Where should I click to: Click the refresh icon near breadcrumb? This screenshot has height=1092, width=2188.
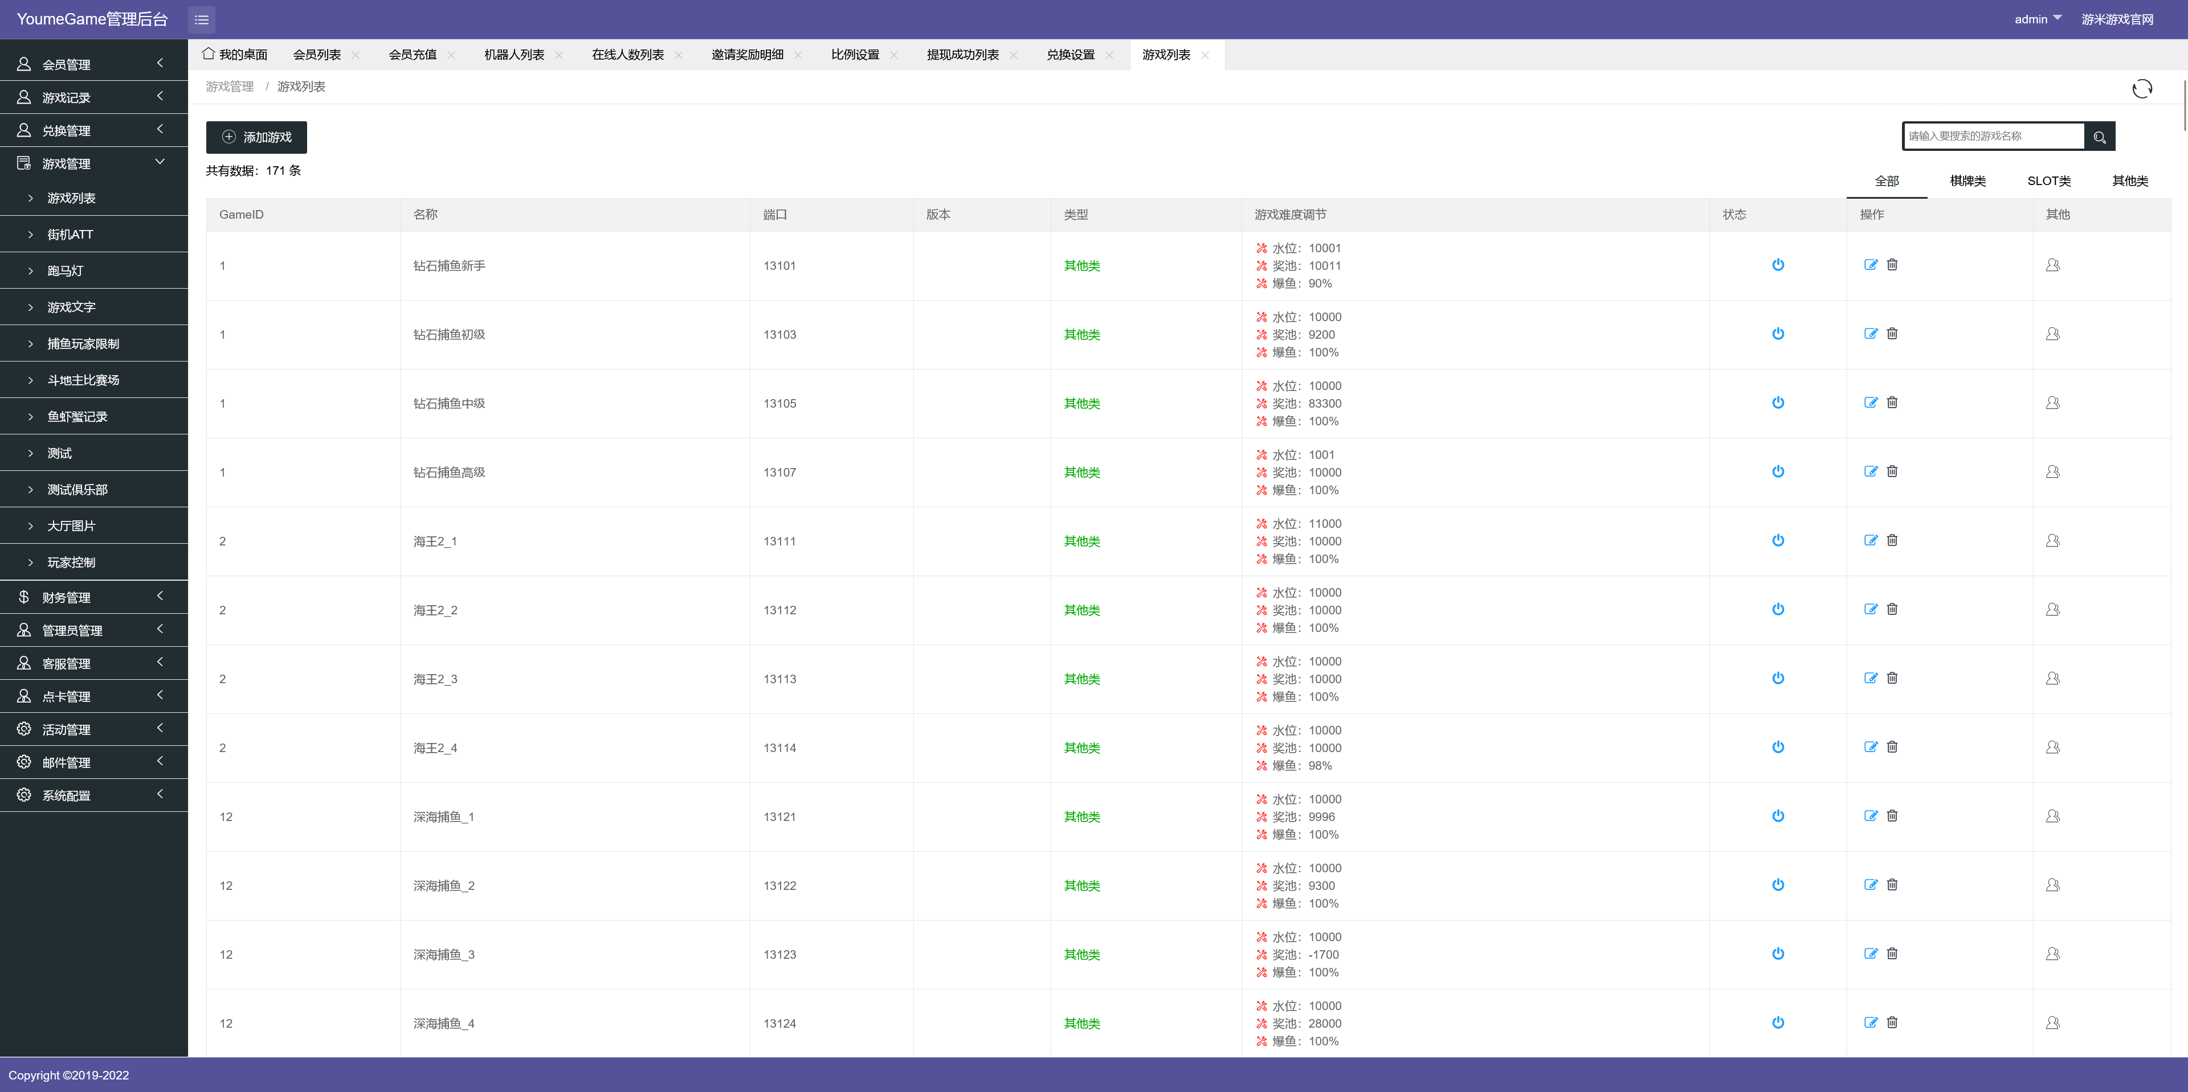[2141, 88]
